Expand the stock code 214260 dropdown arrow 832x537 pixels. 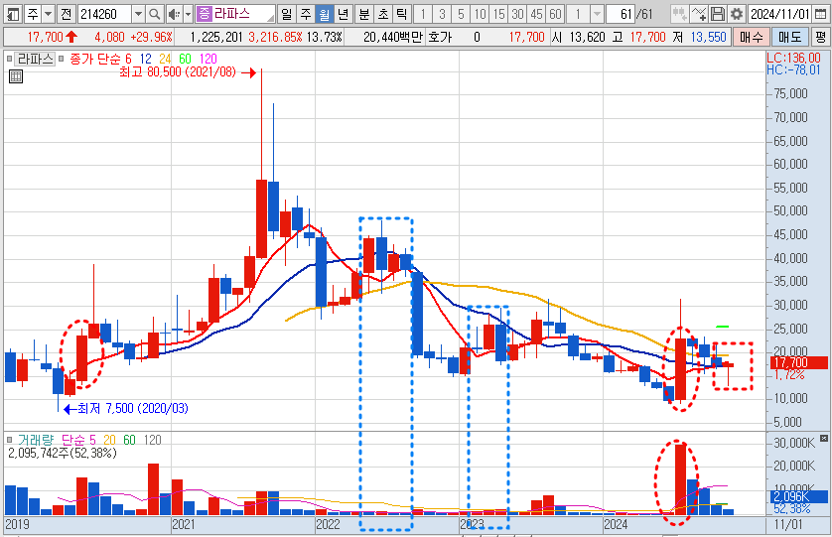tap(138, 14)
